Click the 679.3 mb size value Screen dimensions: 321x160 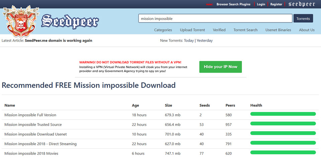(173, 115)
